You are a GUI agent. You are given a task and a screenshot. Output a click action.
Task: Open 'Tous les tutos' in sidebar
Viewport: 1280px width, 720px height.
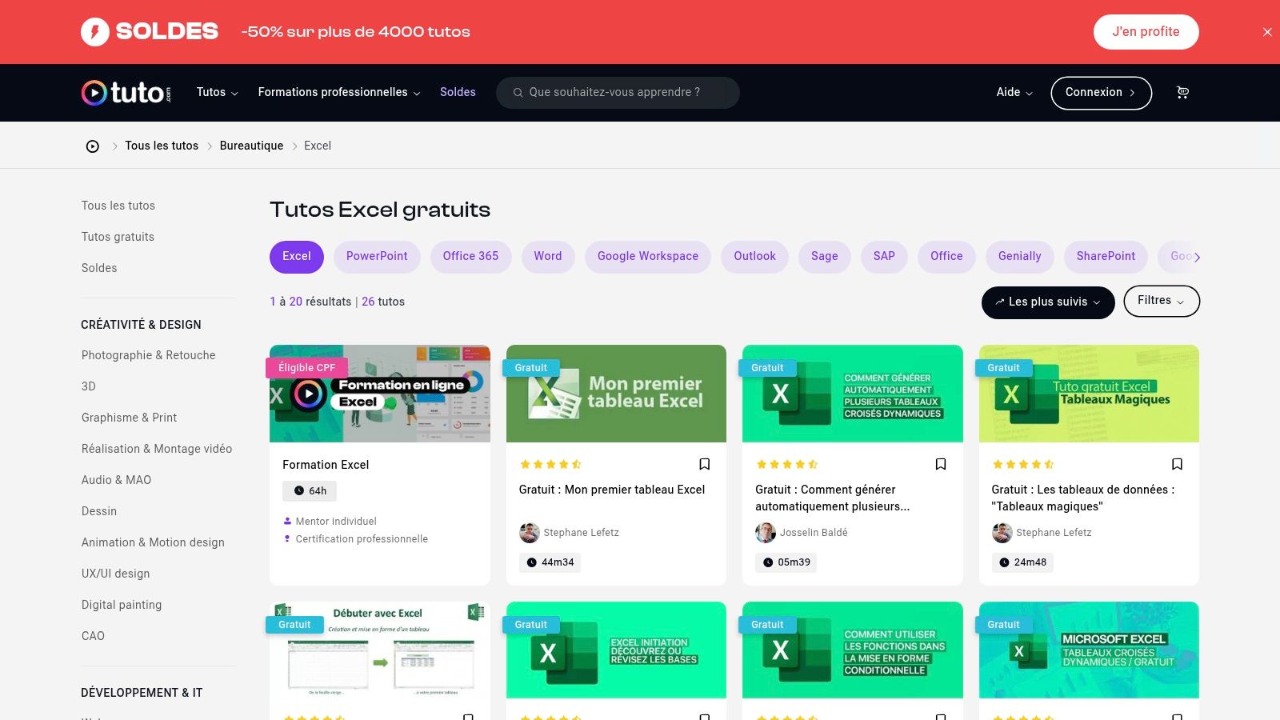[x=118, y=206]
